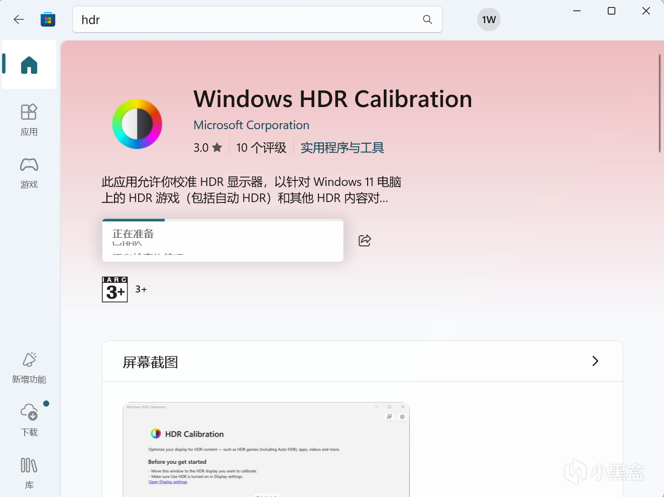Viewport: 664px width, 497px height.
Task: Open the 下载 (Downloads) section
Action: pyautogui.click(x=29, y=420)
